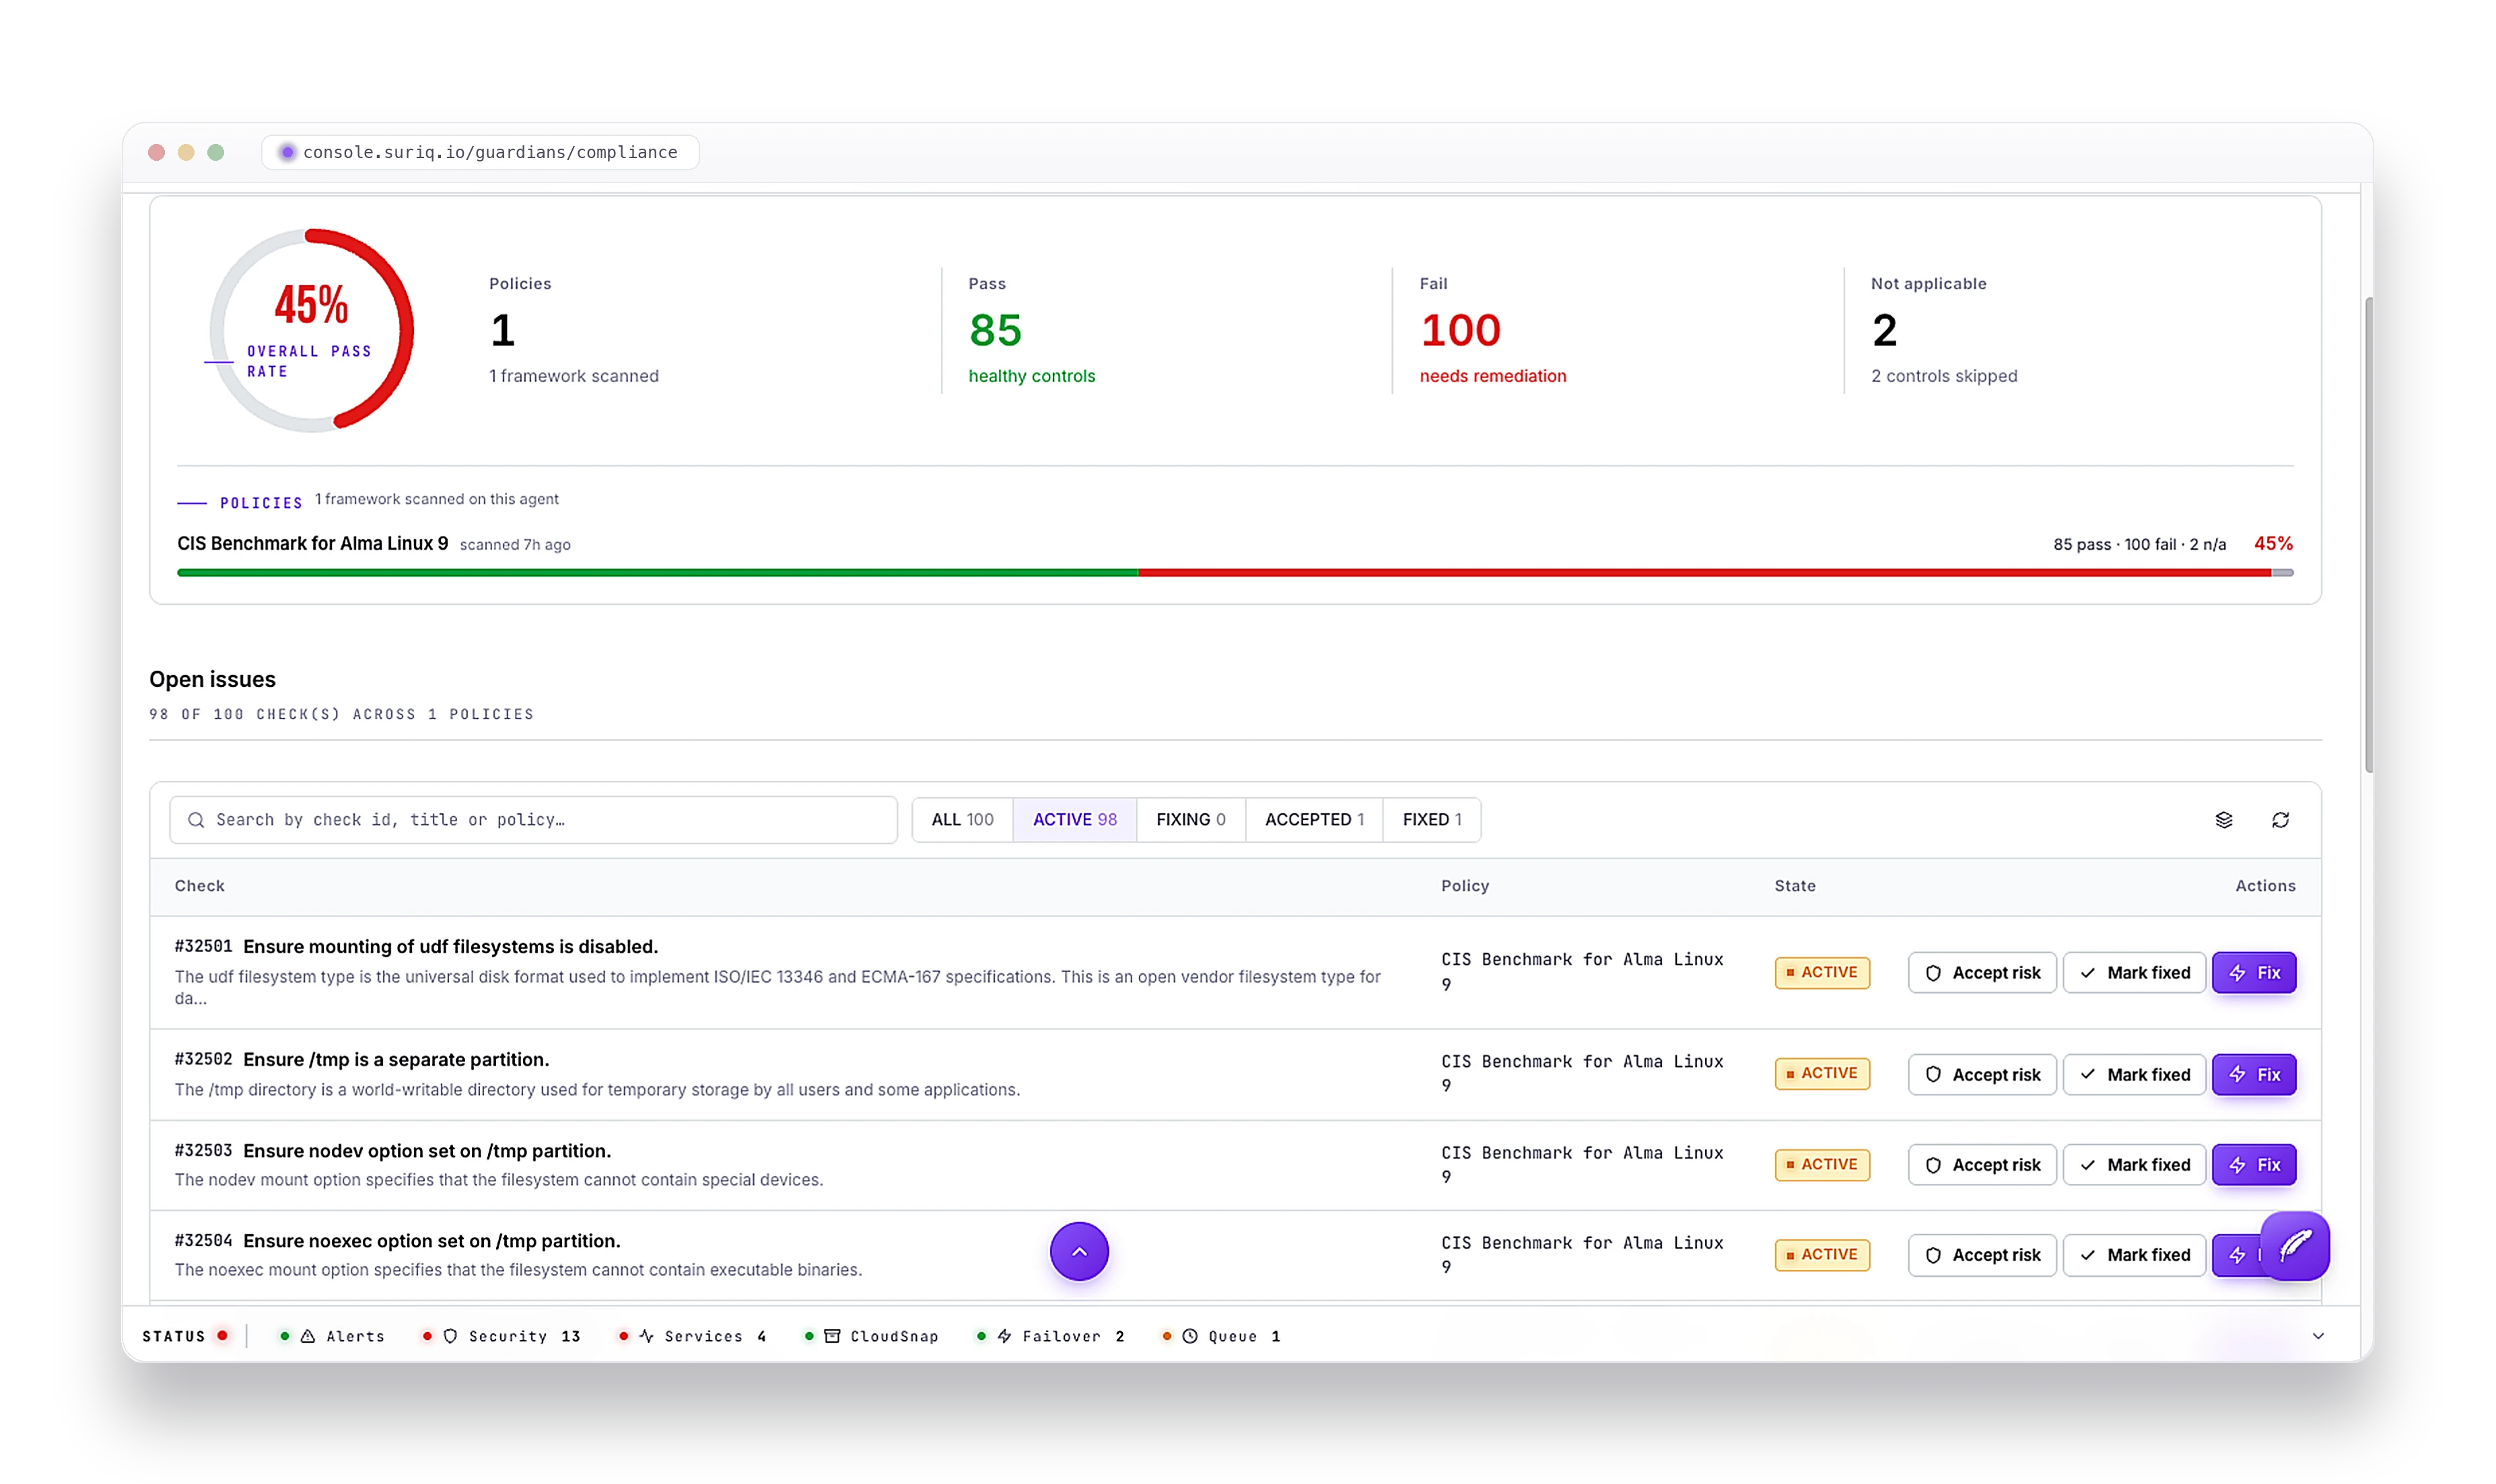
Task: Mark check #32502 as fixed
Action: pos(2134,1075)
